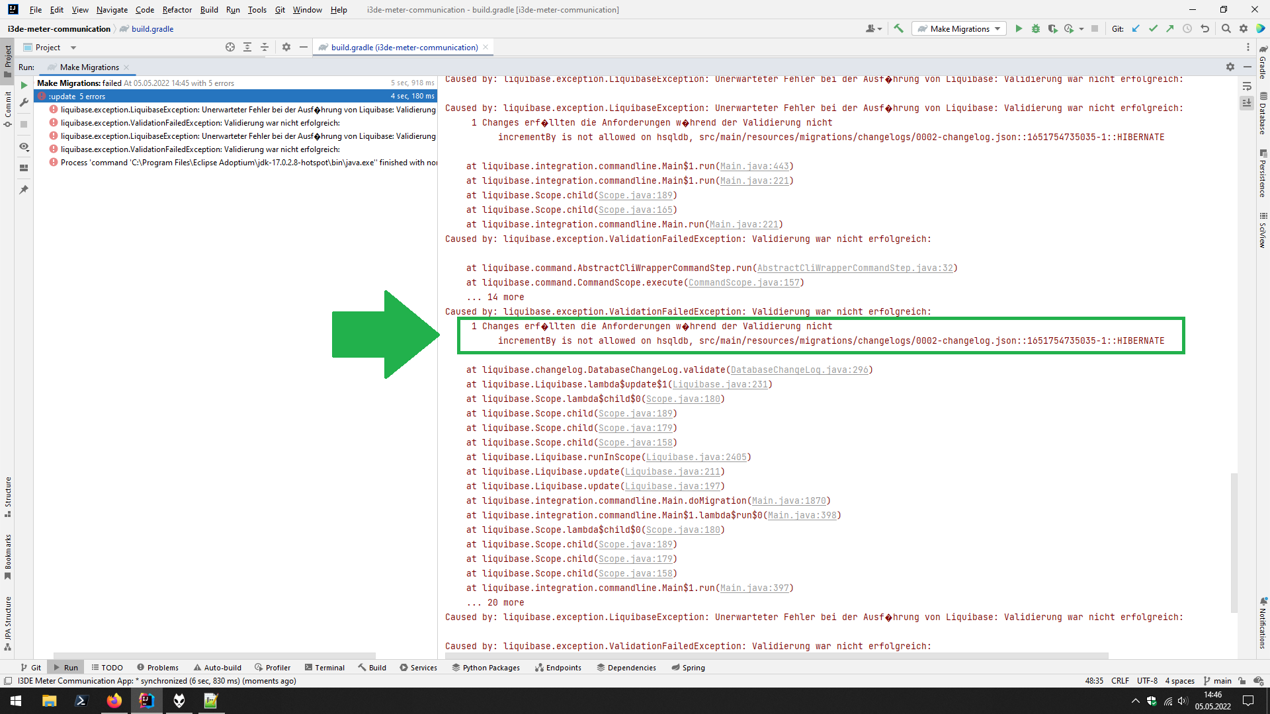Click expand all icon in Project header
Image resolution: width=1270 pixels, height=714 pixels.
[247, 47]
